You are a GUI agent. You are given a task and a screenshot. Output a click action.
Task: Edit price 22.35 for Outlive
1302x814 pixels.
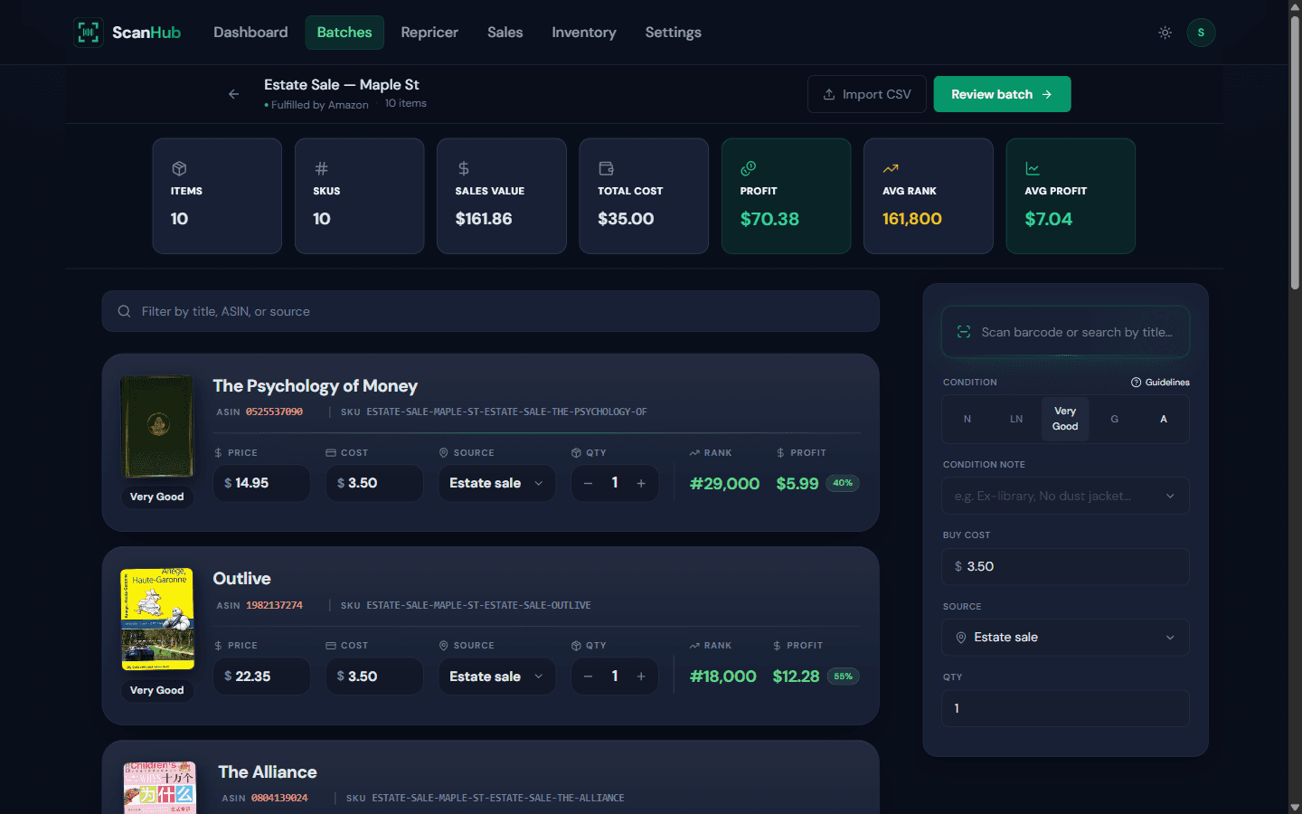261,677
